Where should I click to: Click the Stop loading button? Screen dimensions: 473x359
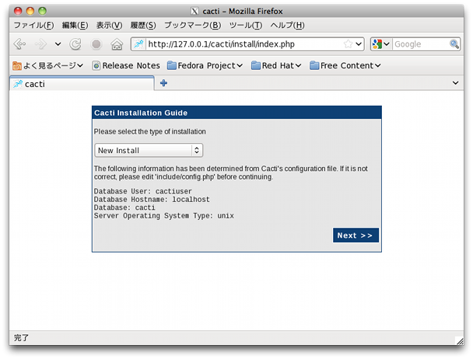click(x=96, y=44)
